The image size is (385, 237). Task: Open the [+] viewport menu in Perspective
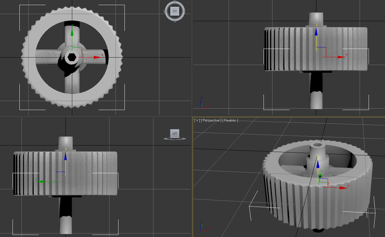pyautogui.click(x=196, y=120)
